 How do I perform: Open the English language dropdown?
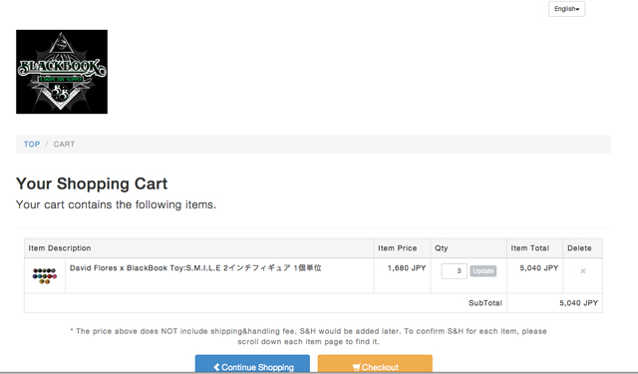(566, 9)
